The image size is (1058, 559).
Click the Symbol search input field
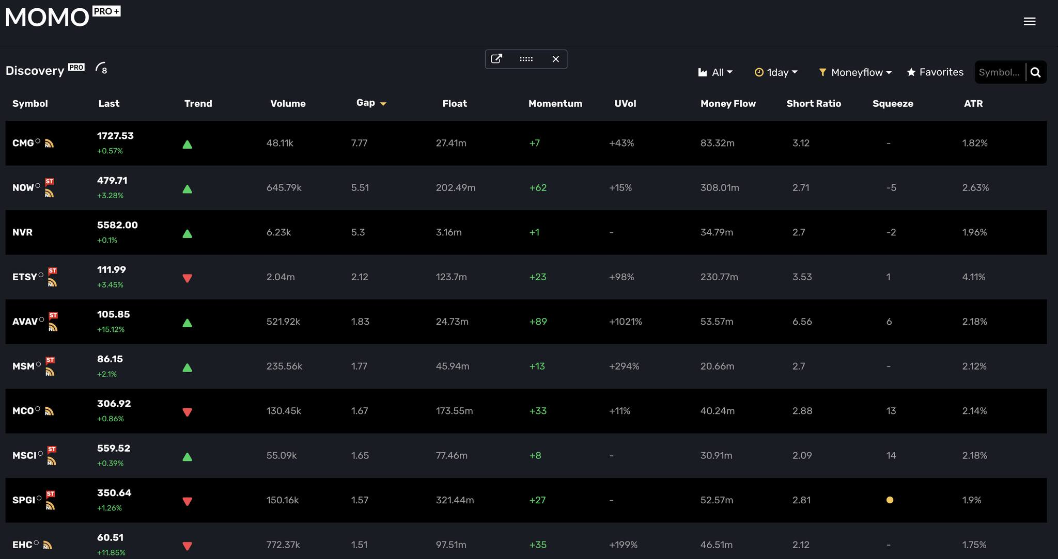pyautogui.click(x=999, y=72)
